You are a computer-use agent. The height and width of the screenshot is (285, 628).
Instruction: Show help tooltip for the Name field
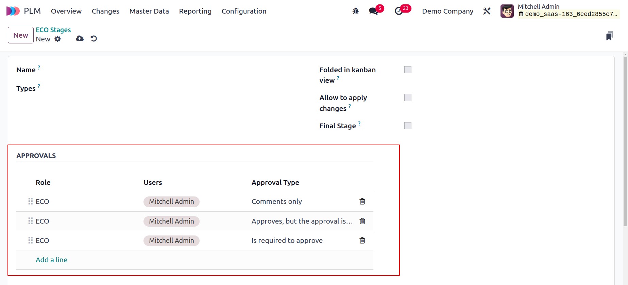pos(39,68)
